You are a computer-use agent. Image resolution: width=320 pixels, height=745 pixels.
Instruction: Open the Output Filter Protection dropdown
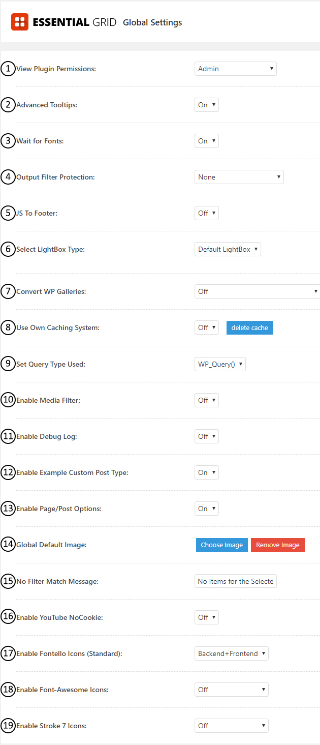click(x=239, y=176)
